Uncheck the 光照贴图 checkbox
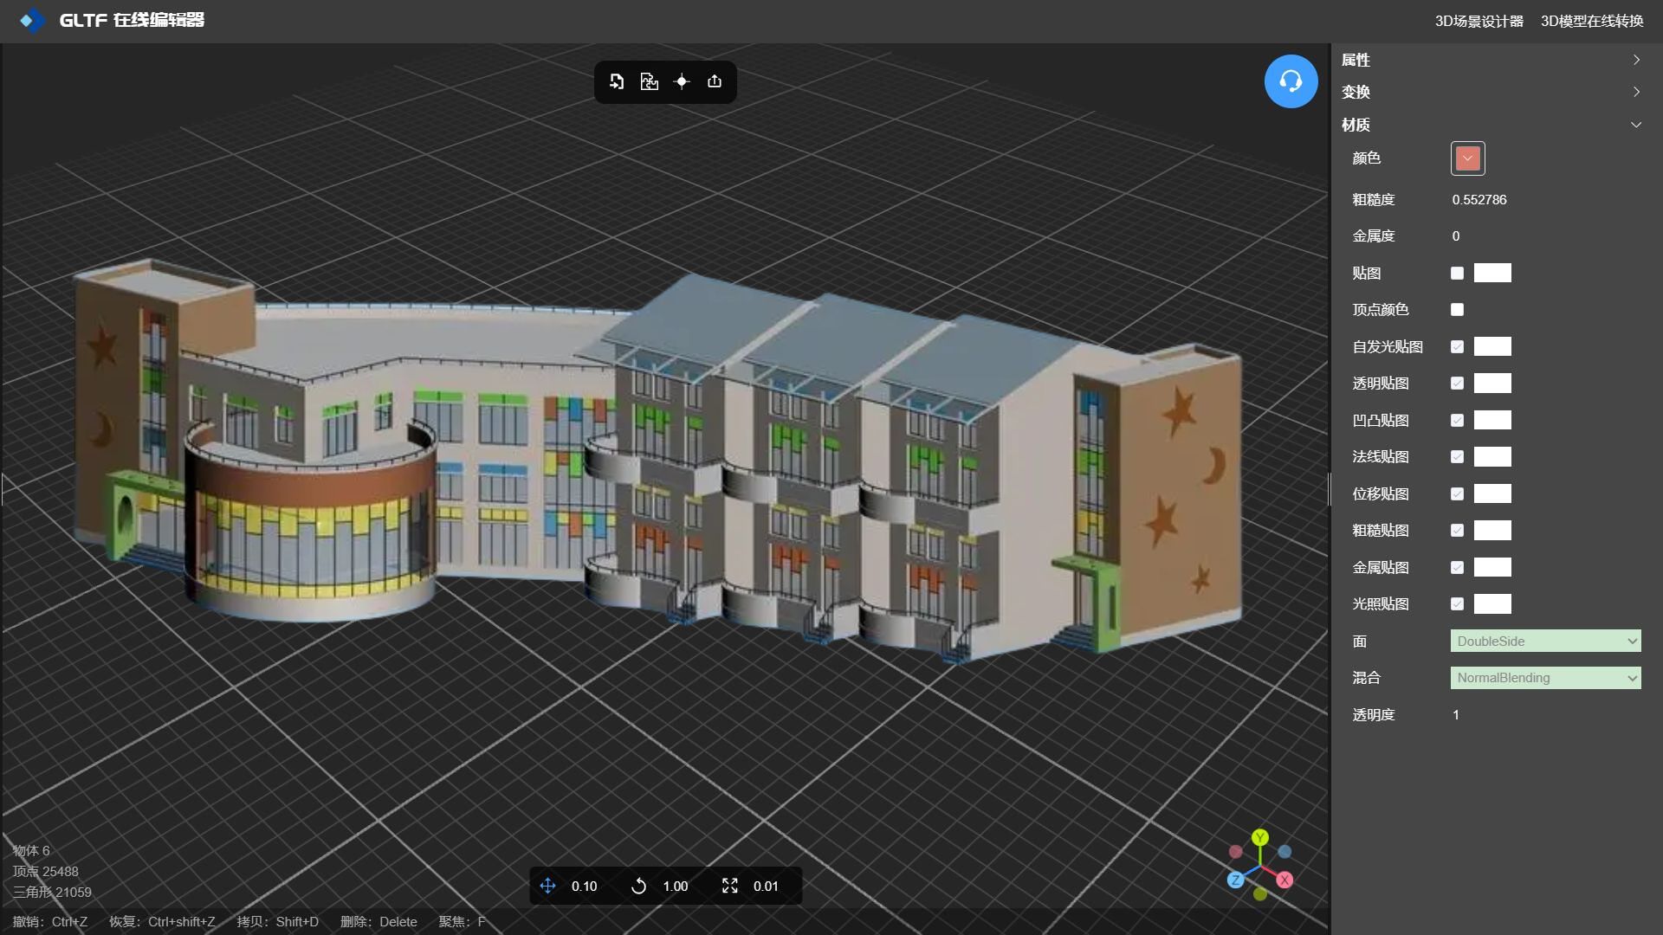The height and width of the screenshot is (935, 1663). 1457,603
